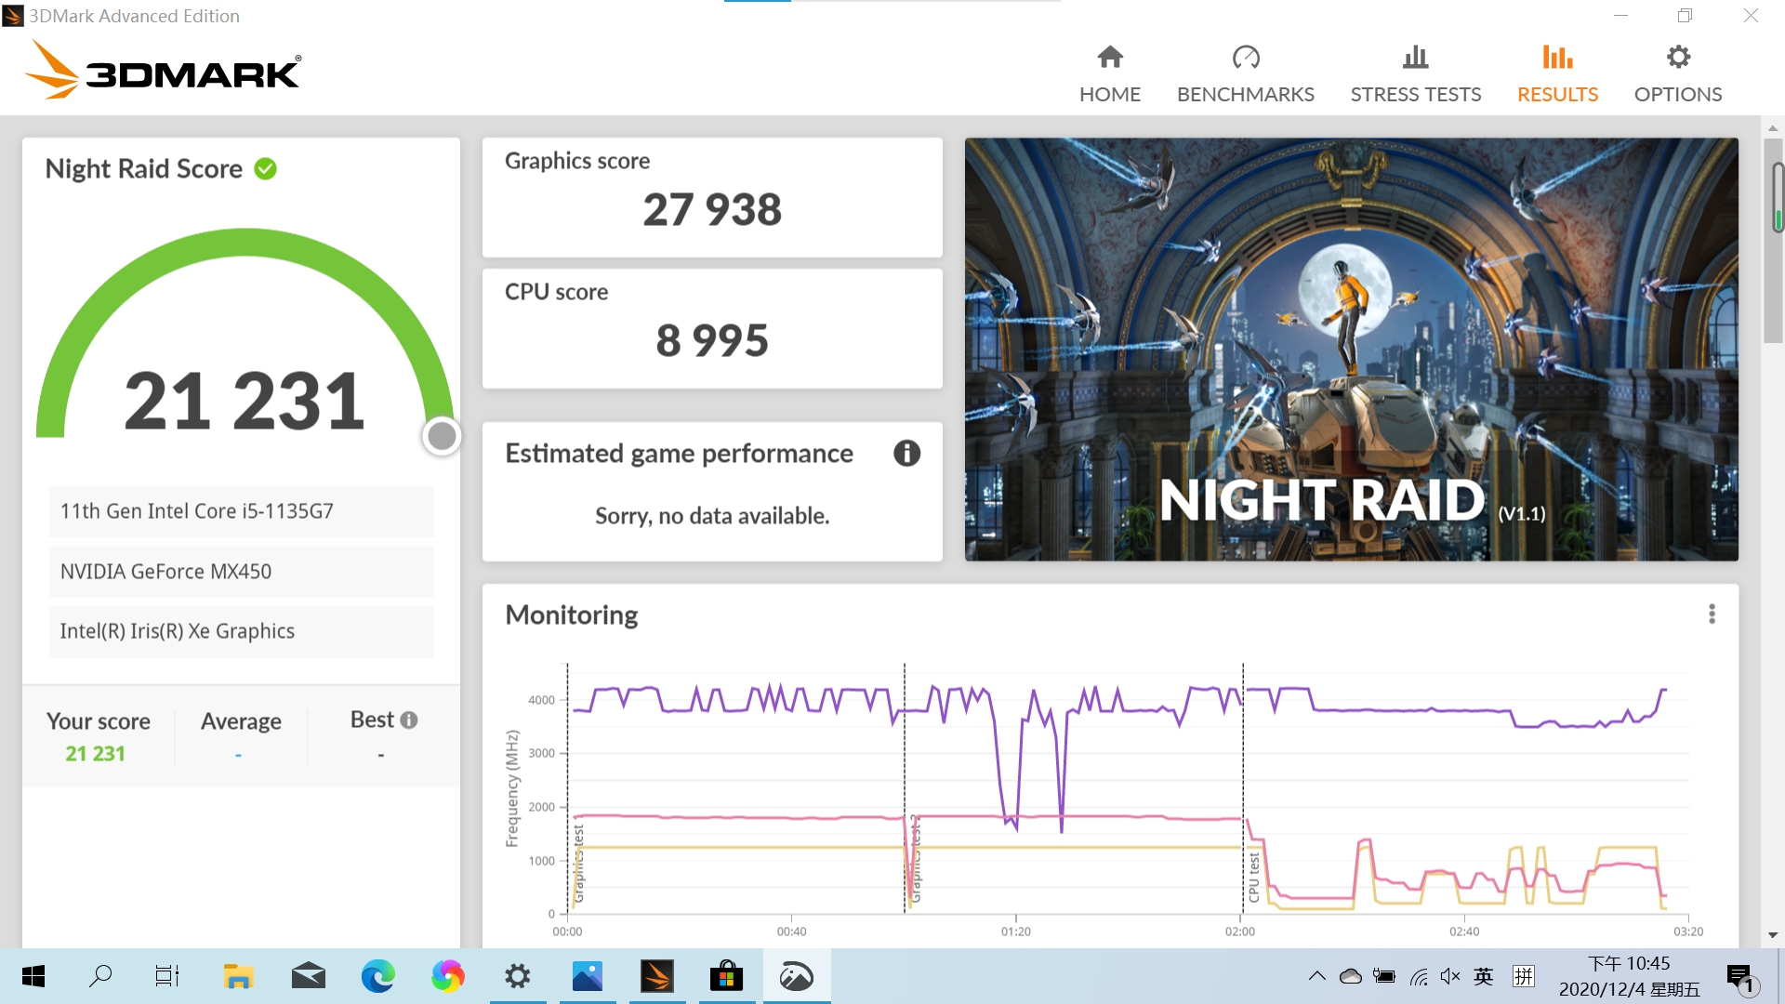This screenshot has width=1785, height=1004.
Task: Select the Intel(R) Iris(R) Xe Graphics row
Action: [x=241, y=631]
